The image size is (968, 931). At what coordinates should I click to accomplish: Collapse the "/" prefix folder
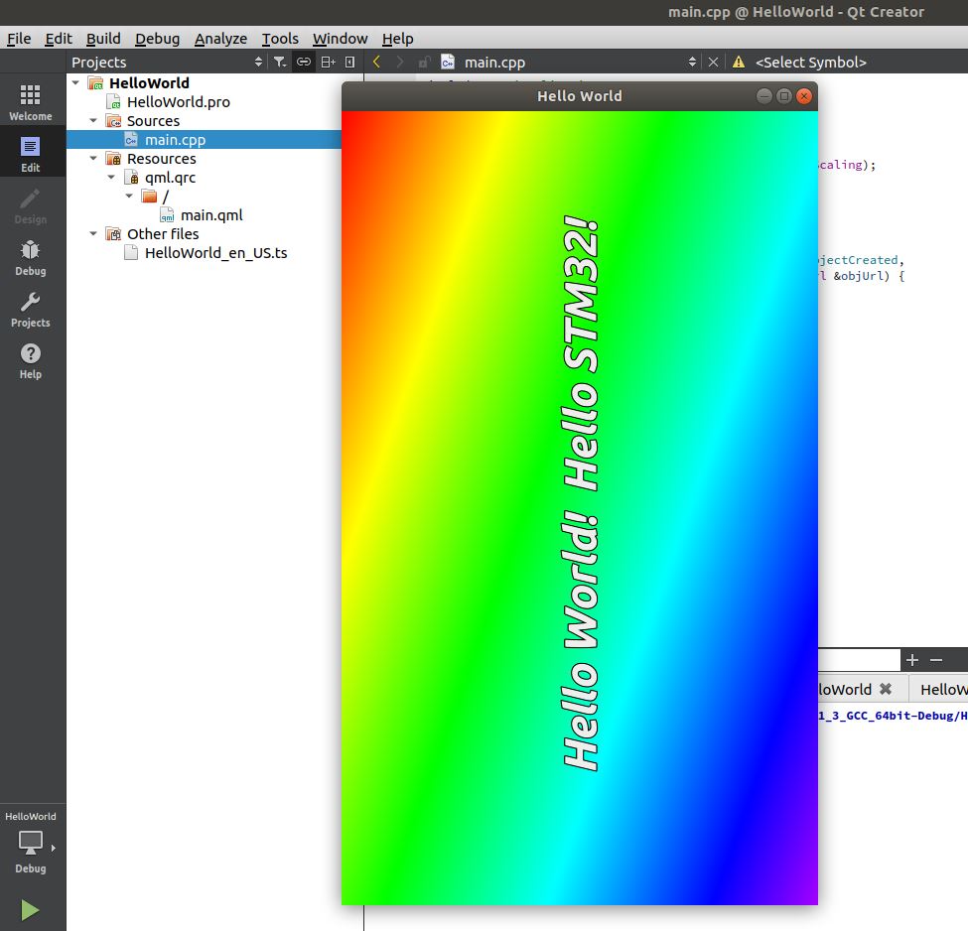click(x=129, y=196)
